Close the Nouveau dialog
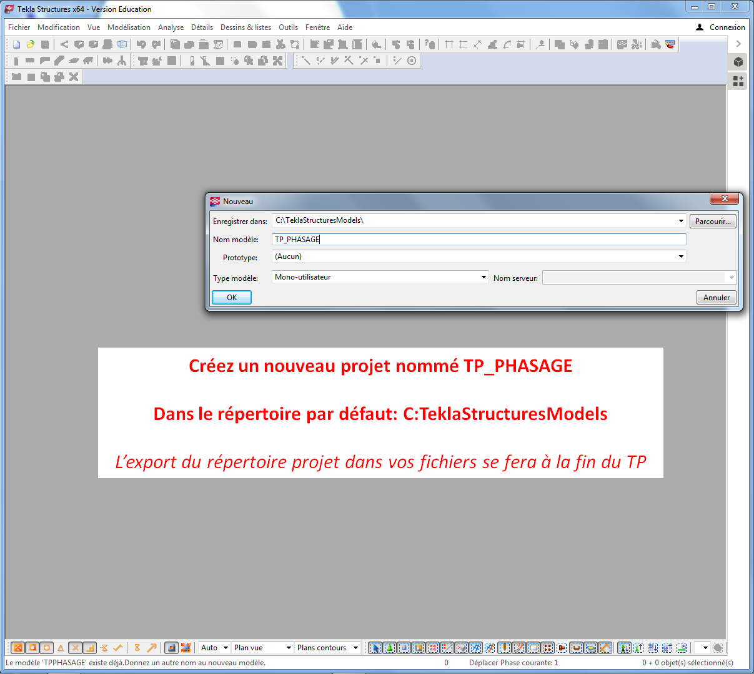 coord(725,199)
